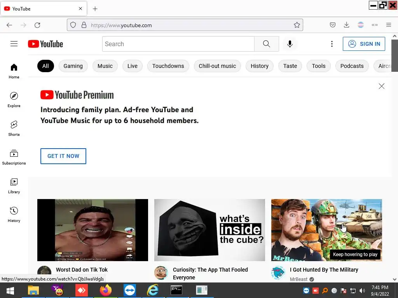Click the page vertical scrollbar thumb

[395, 56]
